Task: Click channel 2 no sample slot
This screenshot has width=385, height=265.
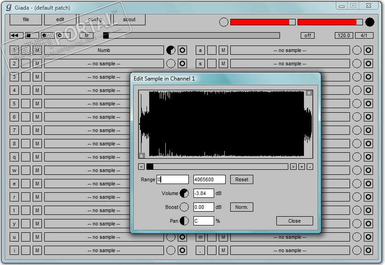Action: [104, 63]
